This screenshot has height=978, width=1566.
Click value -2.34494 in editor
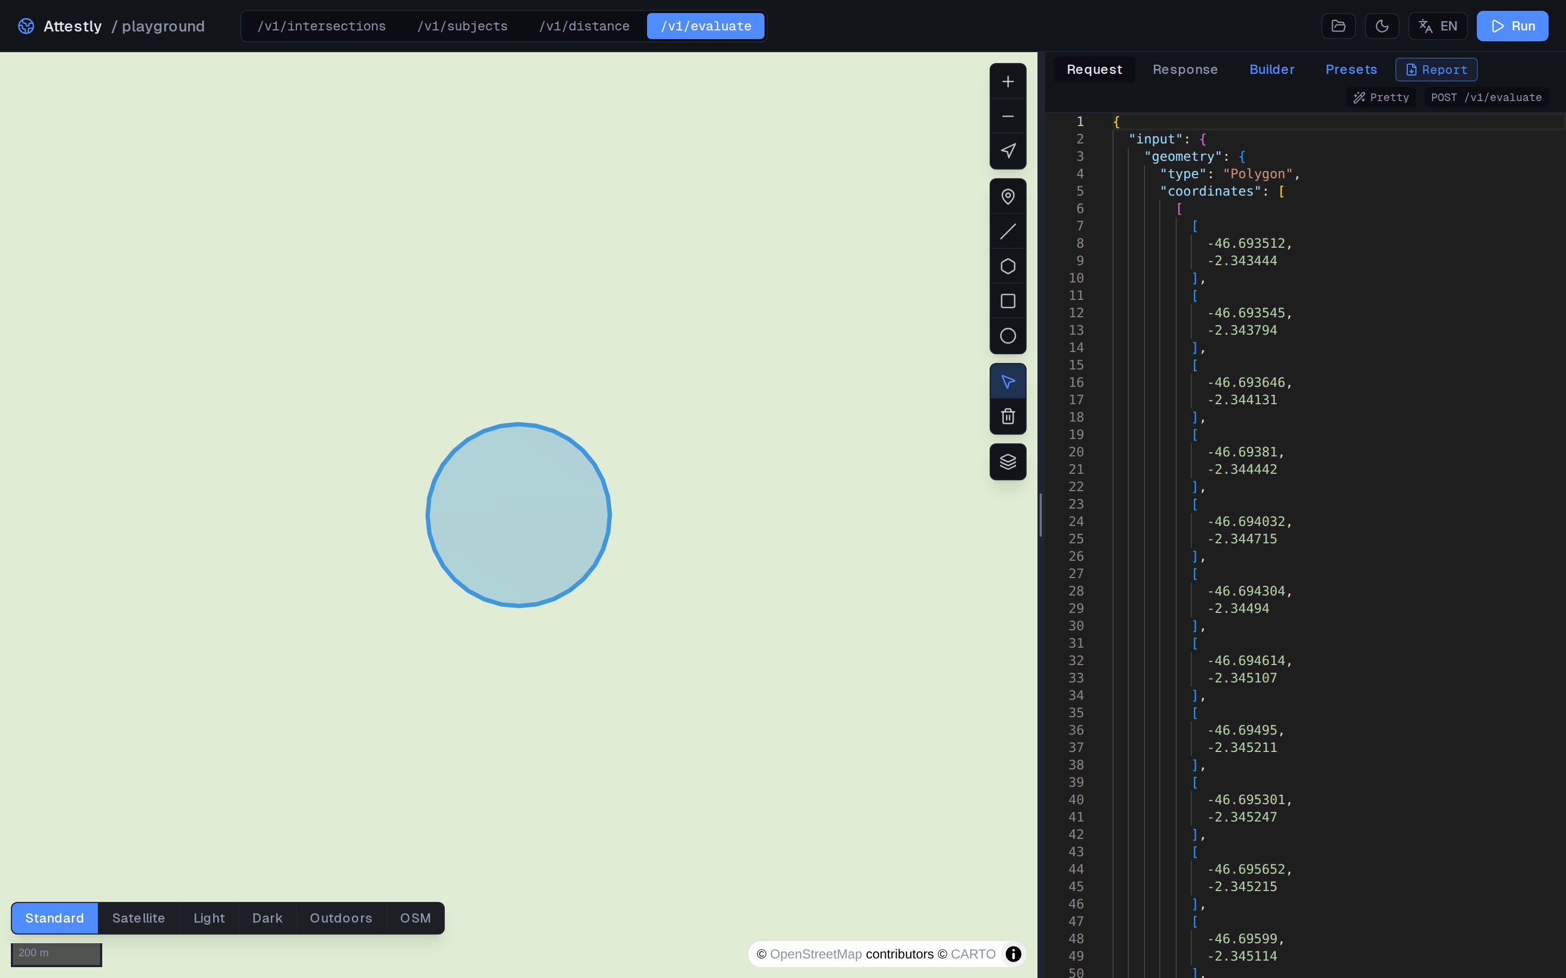[1238, 609]
